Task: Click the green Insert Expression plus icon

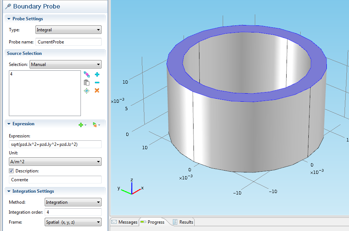Action: pos(81,125)
